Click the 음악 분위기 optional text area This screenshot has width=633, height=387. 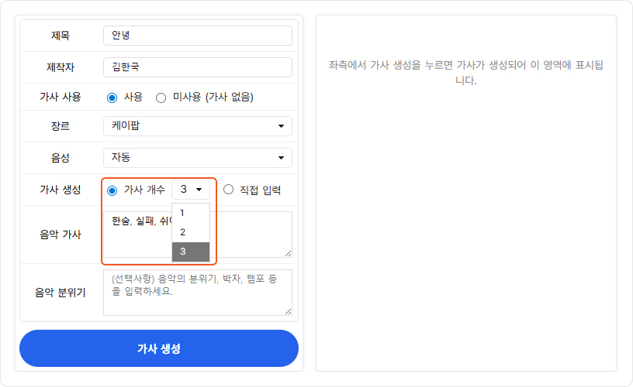(197, 293)
